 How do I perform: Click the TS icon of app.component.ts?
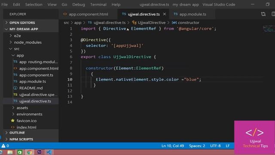pos(15,75)
